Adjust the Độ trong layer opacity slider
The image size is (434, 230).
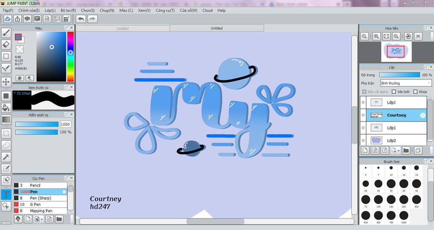point(399,75)
